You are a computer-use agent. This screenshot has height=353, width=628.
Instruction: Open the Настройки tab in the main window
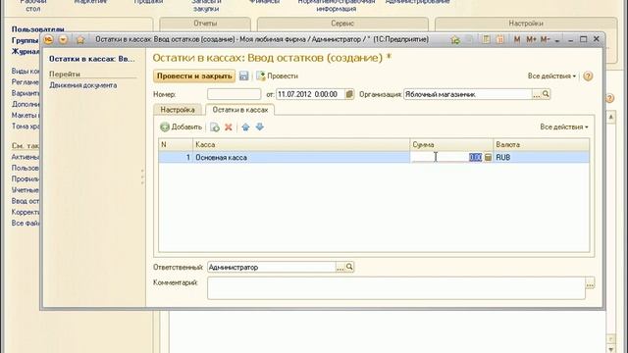pos(526,24)
